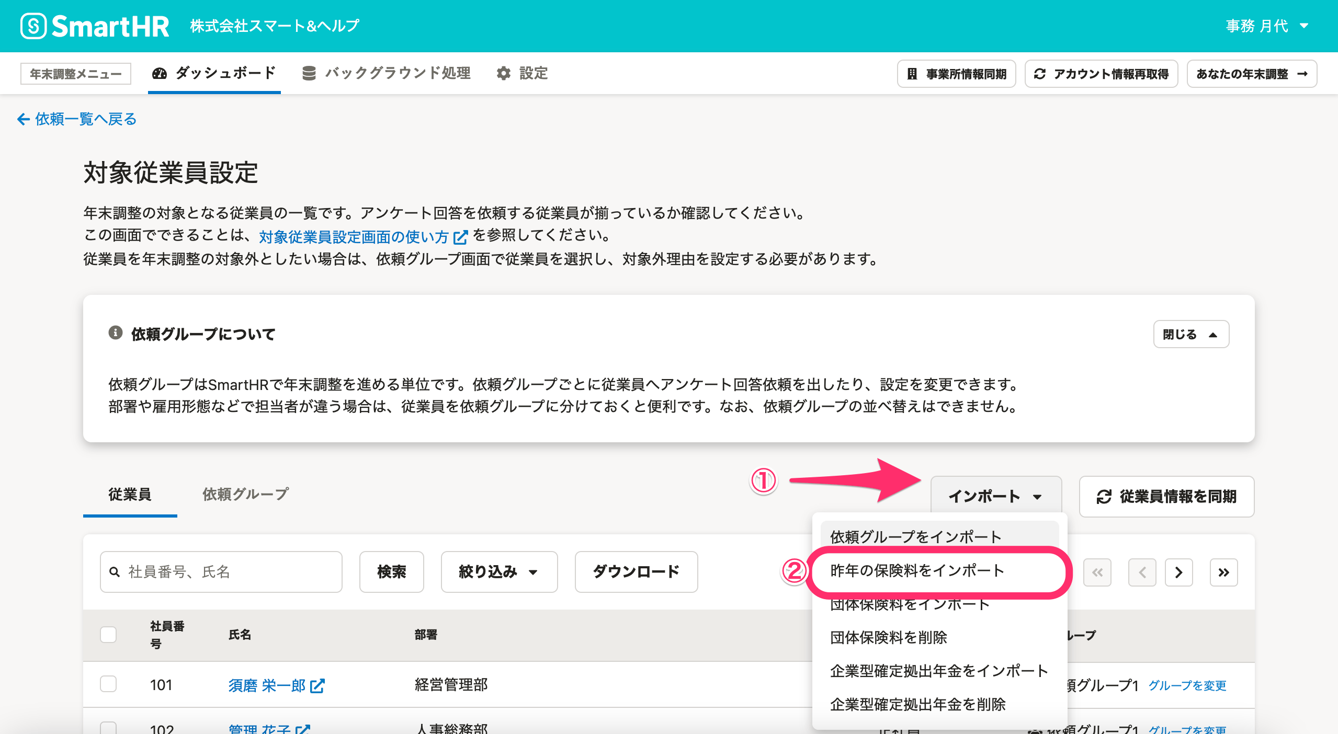Go to the last page arrow
This screenshot has width=1338, height=734.
(x=1224, y=572)
